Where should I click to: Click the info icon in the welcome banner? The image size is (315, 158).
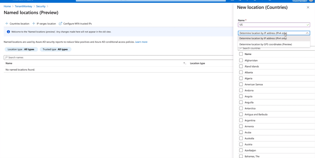coord(8,32)
